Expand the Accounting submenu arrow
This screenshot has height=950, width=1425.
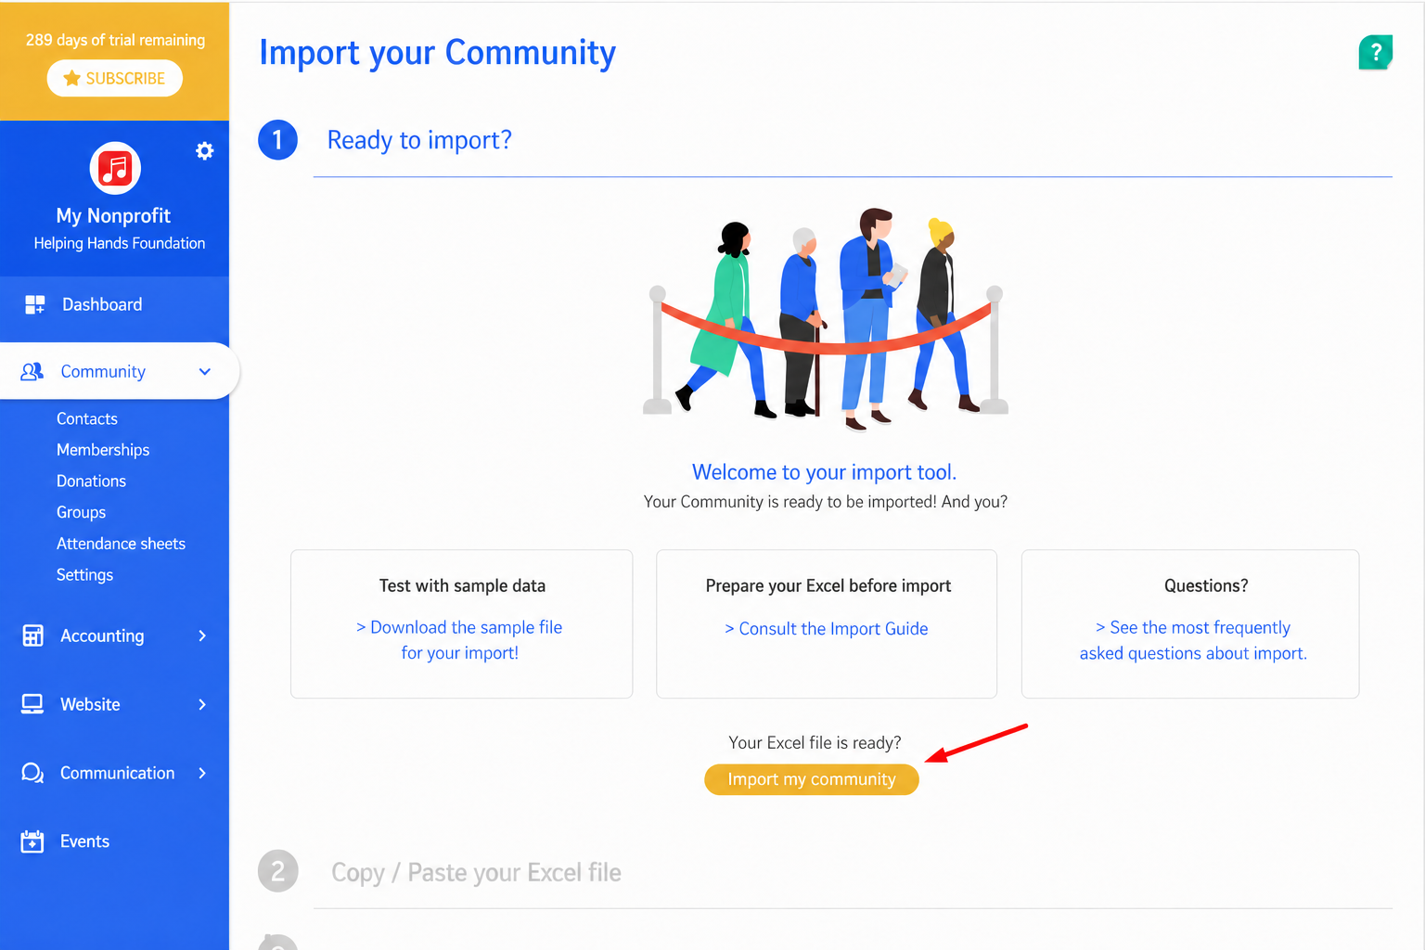tap(202, 635)
